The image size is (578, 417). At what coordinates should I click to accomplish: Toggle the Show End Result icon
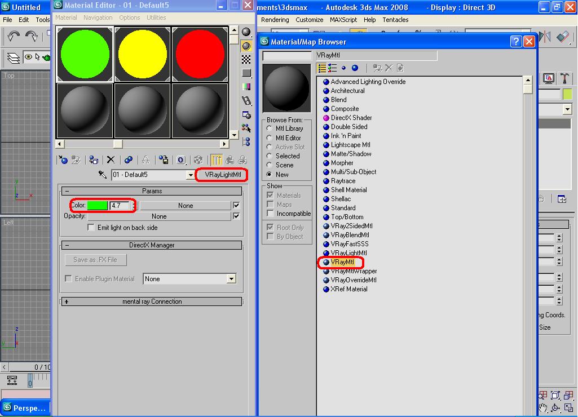coord(217,160)
